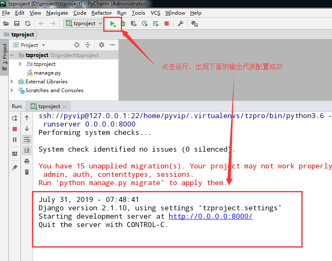Open the Help menu
The image size is (332, 261).
[196, 13]
